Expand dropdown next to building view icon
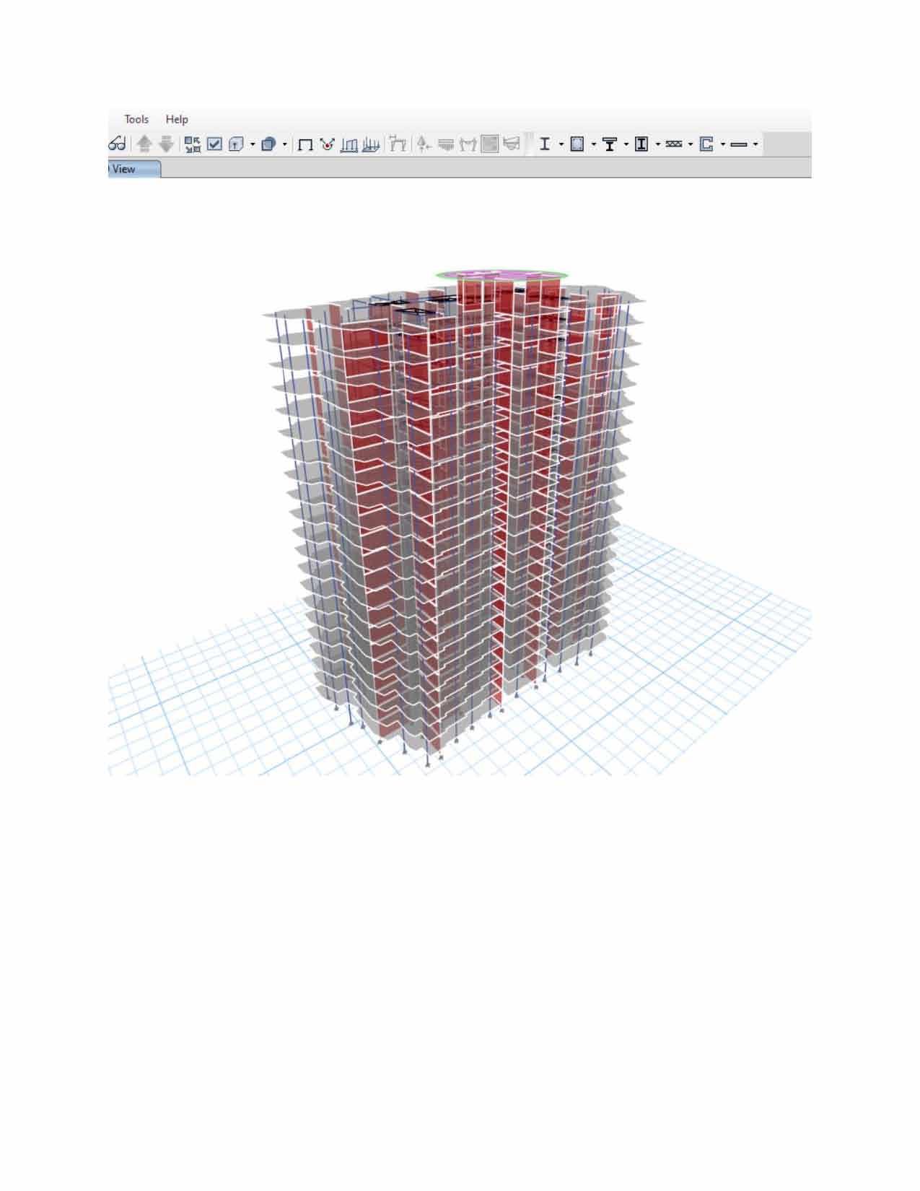Image resolution: width=920 pixels, height=1191 pixels. tap(253, 144)
